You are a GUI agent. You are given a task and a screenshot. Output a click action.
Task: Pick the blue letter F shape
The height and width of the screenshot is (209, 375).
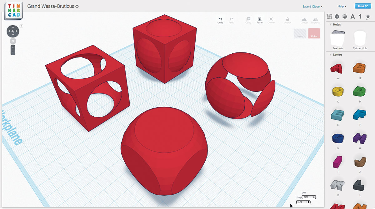(360, 114)
